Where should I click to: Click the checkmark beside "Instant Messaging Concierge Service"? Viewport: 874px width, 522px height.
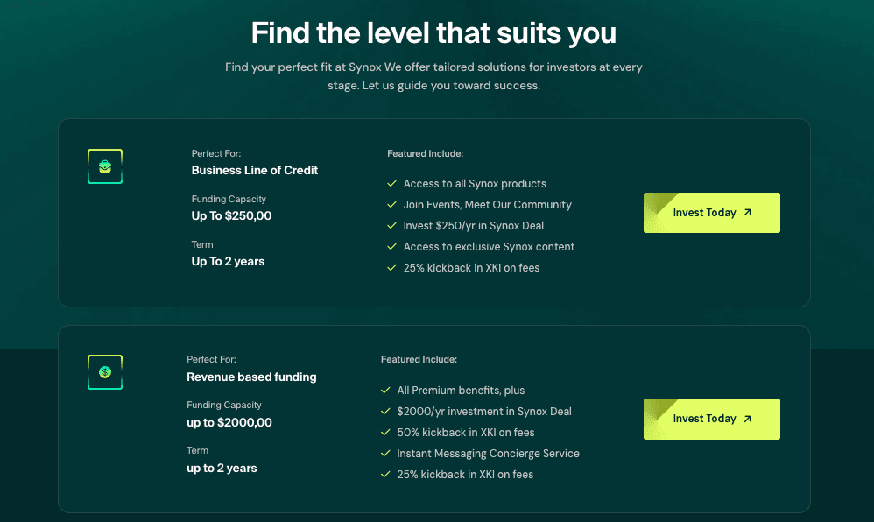coord(386,454)
